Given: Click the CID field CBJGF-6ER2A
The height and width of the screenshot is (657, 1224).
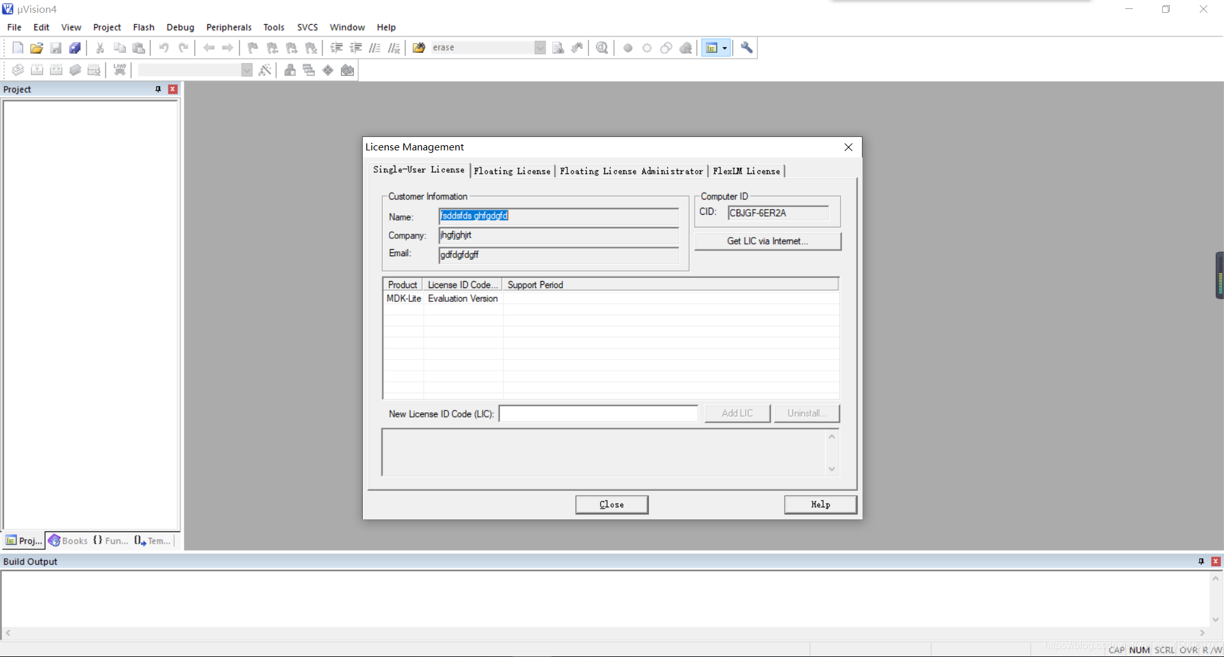Looking at the screenshot, I should point(778,213).
